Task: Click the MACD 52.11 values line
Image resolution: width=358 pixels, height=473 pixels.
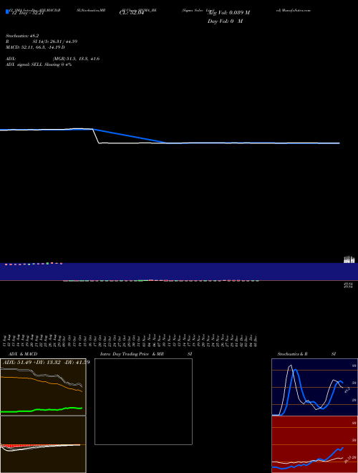Action: click(x=35, y=47)
